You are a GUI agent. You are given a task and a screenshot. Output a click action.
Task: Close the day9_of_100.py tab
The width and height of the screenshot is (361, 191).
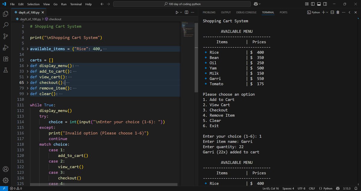[x=43, y=12]
